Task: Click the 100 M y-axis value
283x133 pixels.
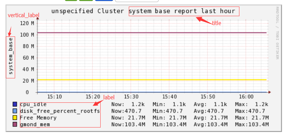Action: click(x=27, y=35)
